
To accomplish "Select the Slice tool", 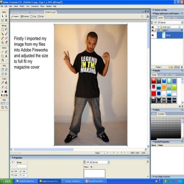I will coord(6,70).
